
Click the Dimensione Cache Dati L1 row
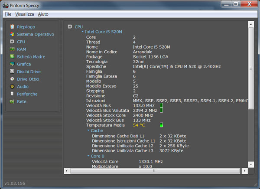click(x=139, y=136)
